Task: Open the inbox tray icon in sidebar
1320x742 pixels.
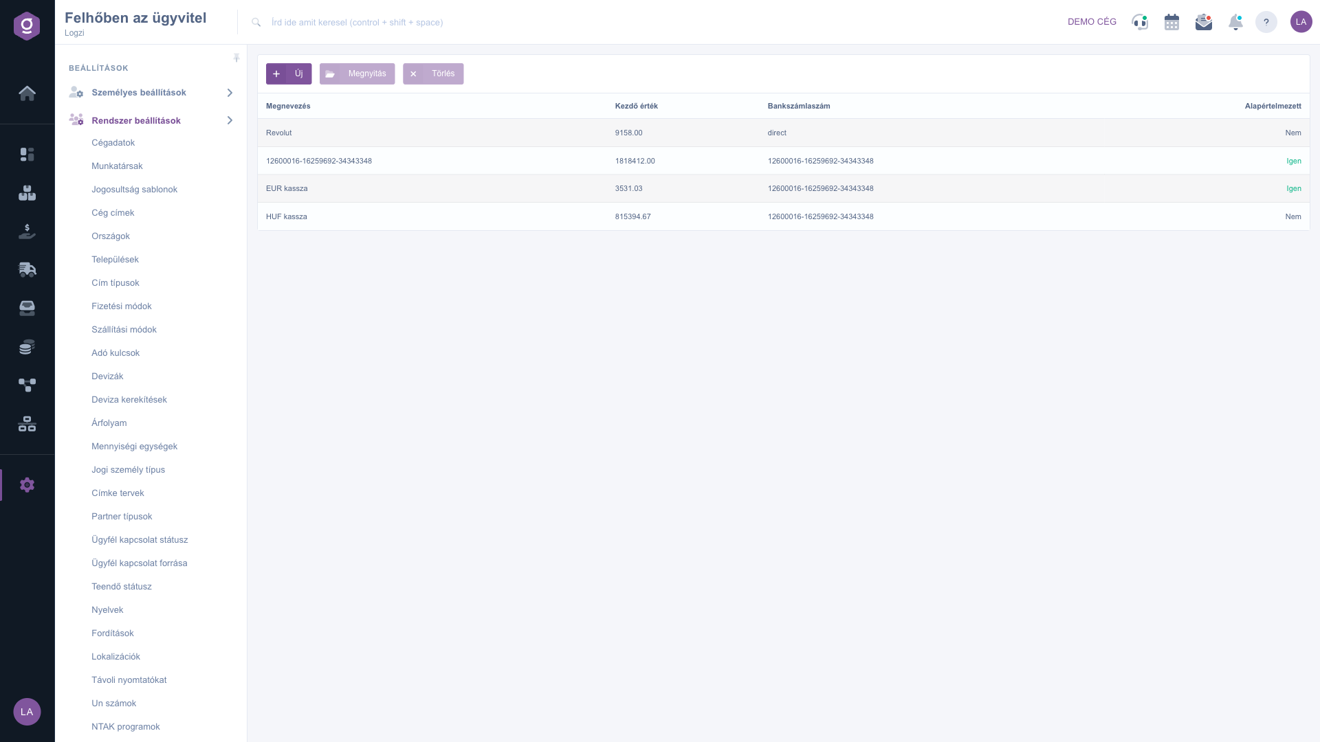Action: 27,308
